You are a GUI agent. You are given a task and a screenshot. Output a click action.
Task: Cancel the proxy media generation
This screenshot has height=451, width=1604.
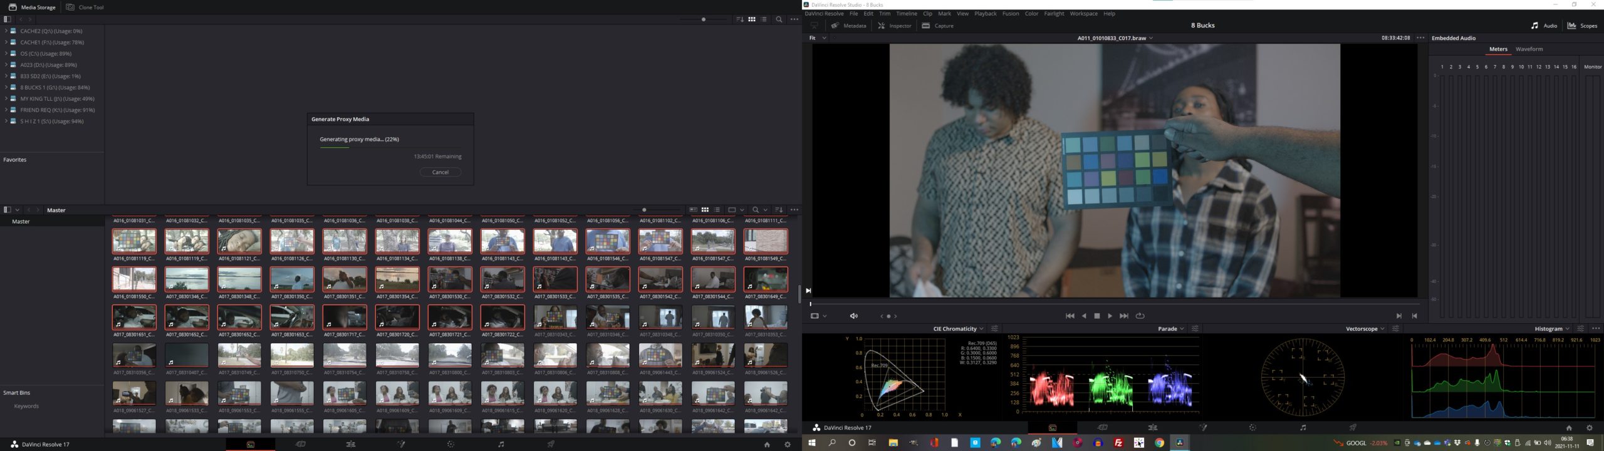click(x=440, y=172)
